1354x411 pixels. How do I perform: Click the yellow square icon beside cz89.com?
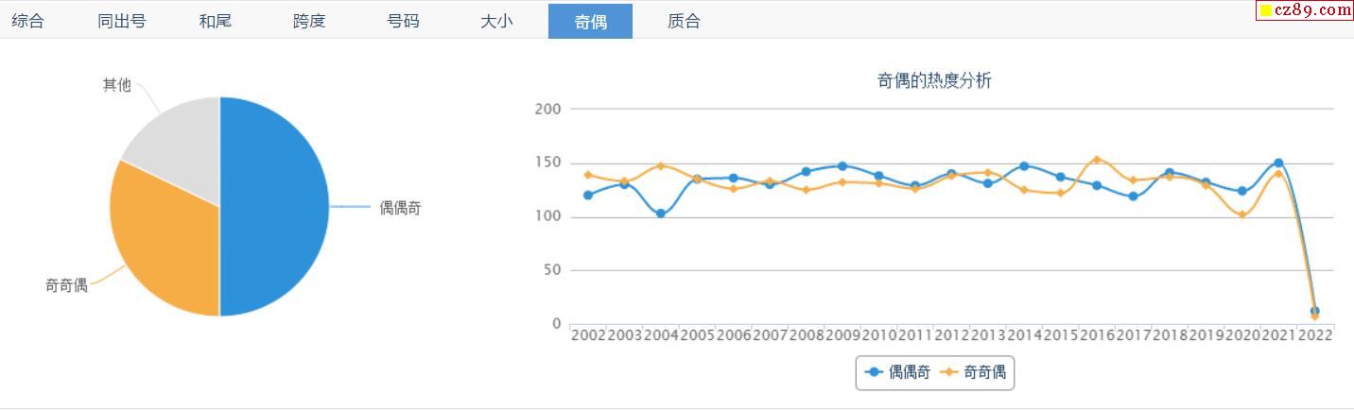[1265, 10]
